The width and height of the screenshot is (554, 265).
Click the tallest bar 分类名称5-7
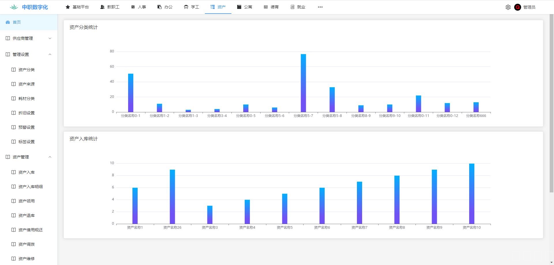tap(303, 83)
